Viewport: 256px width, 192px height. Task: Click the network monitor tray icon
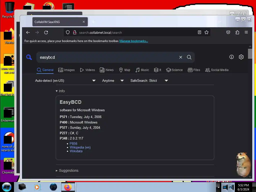[225, 187]
